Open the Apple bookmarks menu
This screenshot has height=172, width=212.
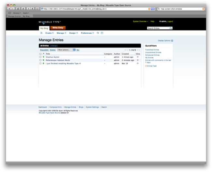(26, 13)
